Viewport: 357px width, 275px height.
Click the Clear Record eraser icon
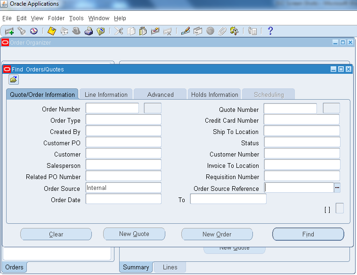click(x=155, y=31)
